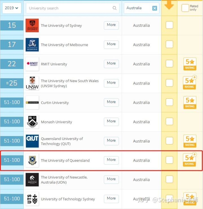The width and height of the screenshot is (203, 209).
Task: Click the rank 22 cell
Action: point(12,64)
